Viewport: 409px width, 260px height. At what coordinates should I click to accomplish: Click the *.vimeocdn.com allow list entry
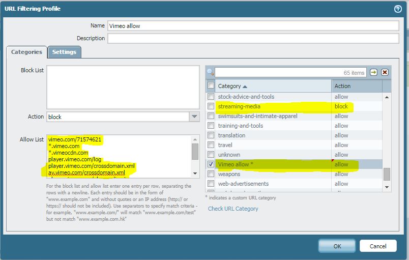point(68,153)
